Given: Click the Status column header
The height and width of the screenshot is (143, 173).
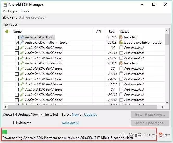Looking at the screenshot, I should pyautogui.click(x=124, y=32).
